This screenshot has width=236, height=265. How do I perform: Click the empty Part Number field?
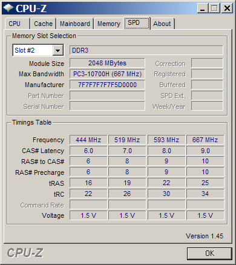pyautogui.click(x=107, y=96)
